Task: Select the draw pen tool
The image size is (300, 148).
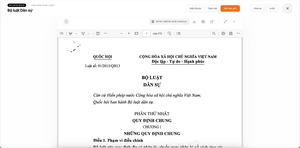Action: [83, 33]
